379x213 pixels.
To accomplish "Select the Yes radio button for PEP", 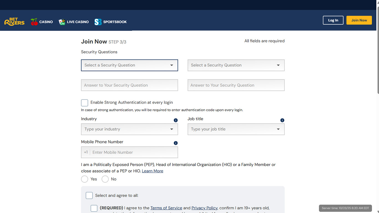I will (x=85, y=179).
